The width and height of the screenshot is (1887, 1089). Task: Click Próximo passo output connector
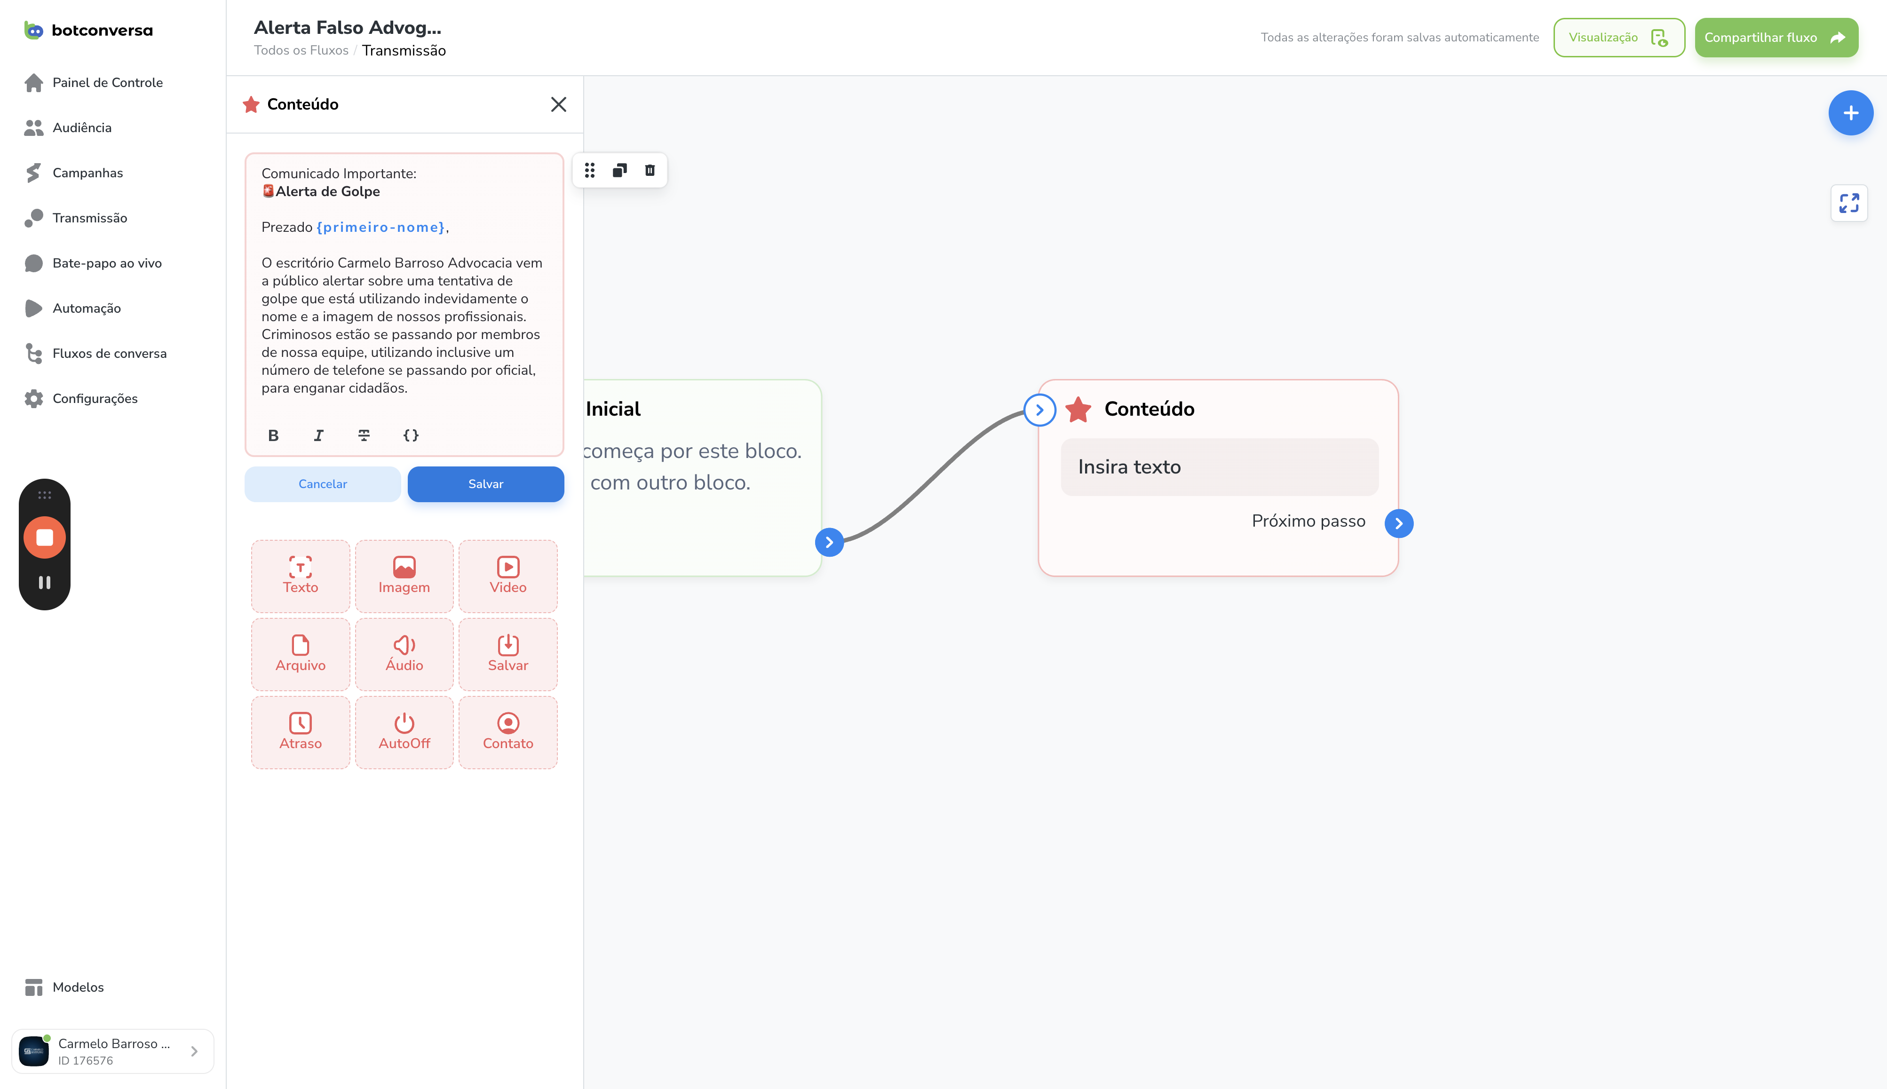pos(1399,523)
